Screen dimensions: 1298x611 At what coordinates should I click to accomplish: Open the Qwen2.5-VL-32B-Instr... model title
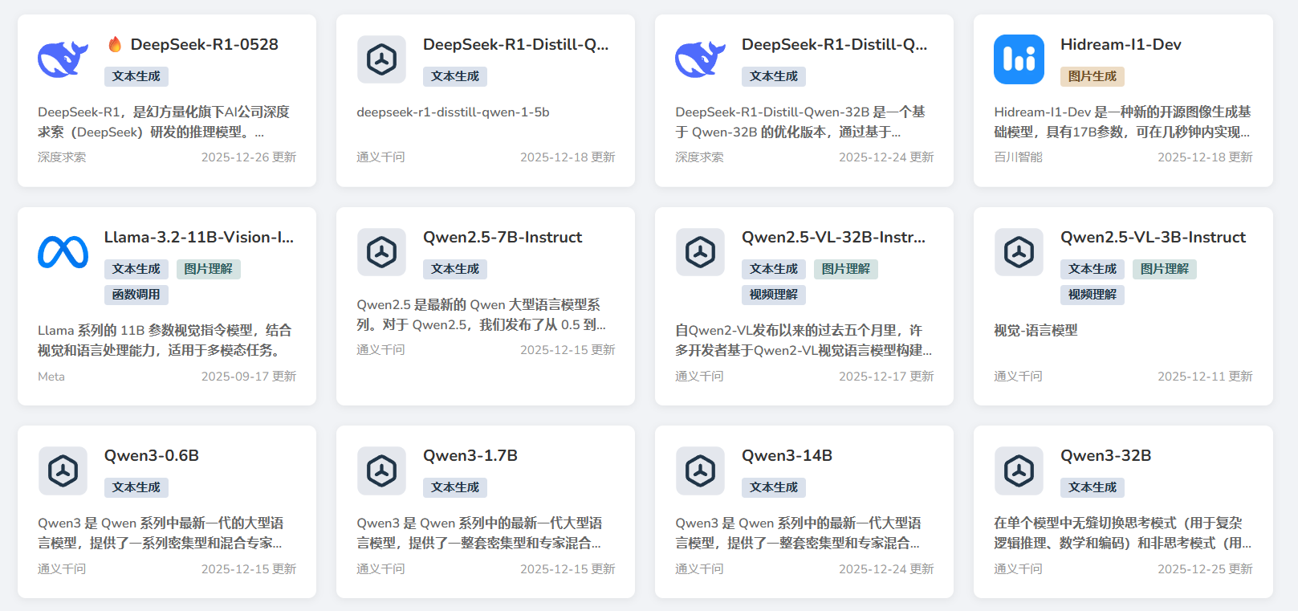[834, 237]
